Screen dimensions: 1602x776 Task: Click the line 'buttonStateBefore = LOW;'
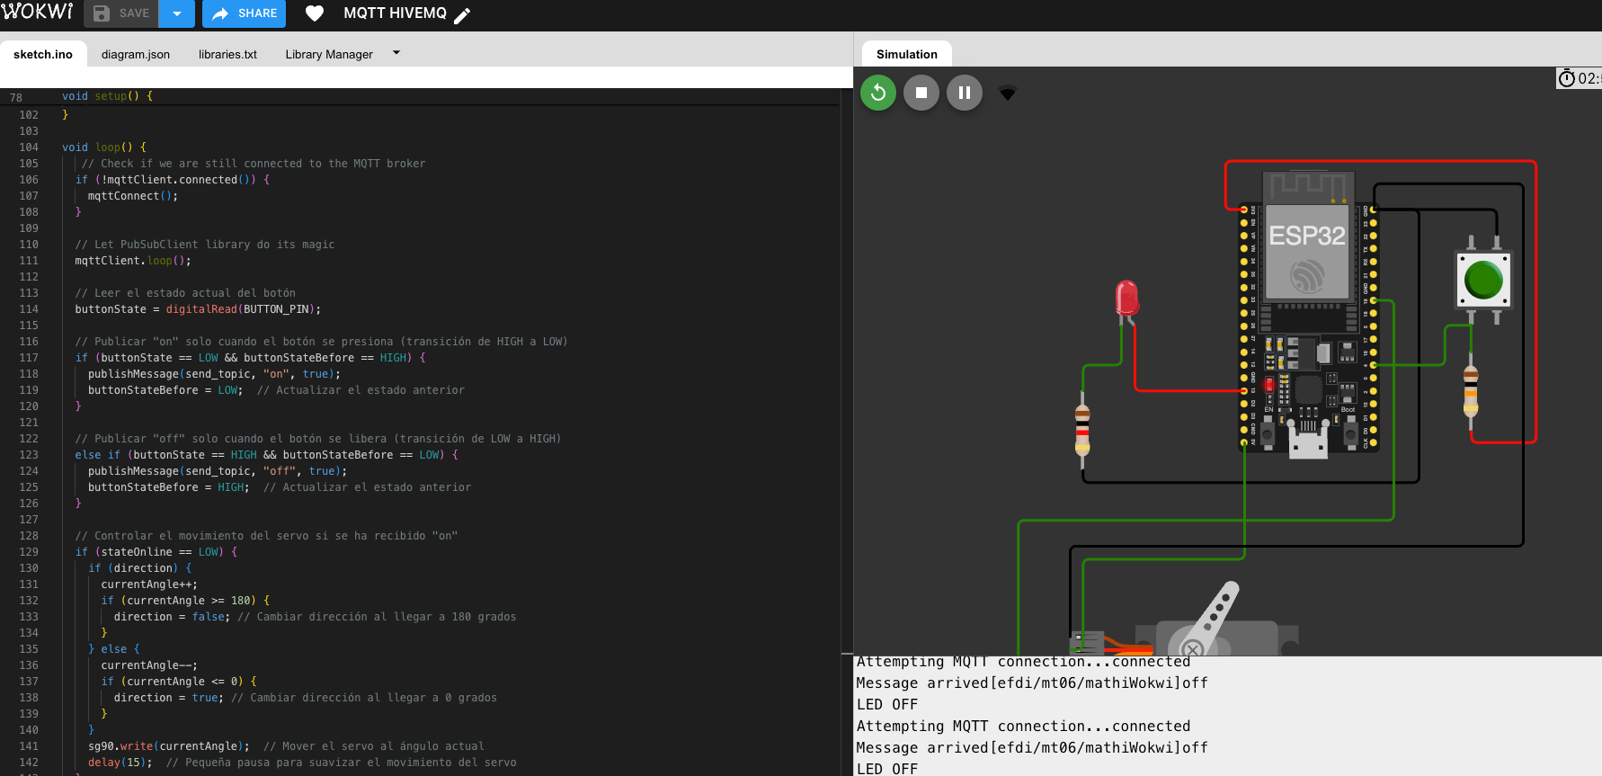(x=165, y=390)
